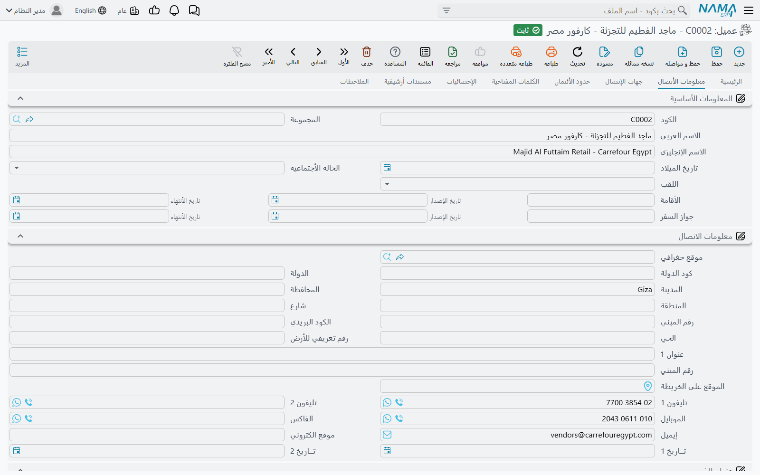Open the مدير النظام user menu

pyautogui.click(x=34, y=10)
